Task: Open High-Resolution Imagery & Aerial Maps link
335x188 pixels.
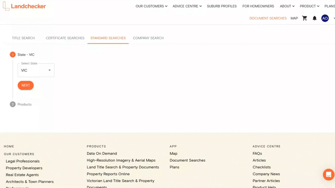Action: (x=121, y=160)
